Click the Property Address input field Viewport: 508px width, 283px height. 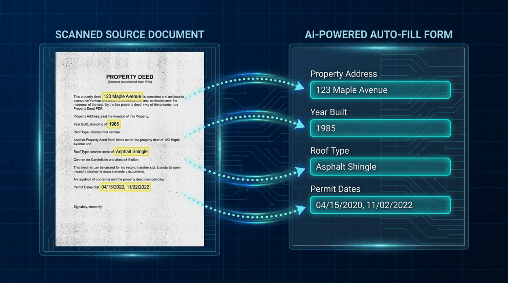[x=380, y=90]
